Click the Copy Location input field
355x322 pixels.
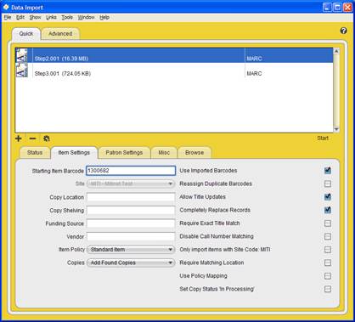(131, 197)
